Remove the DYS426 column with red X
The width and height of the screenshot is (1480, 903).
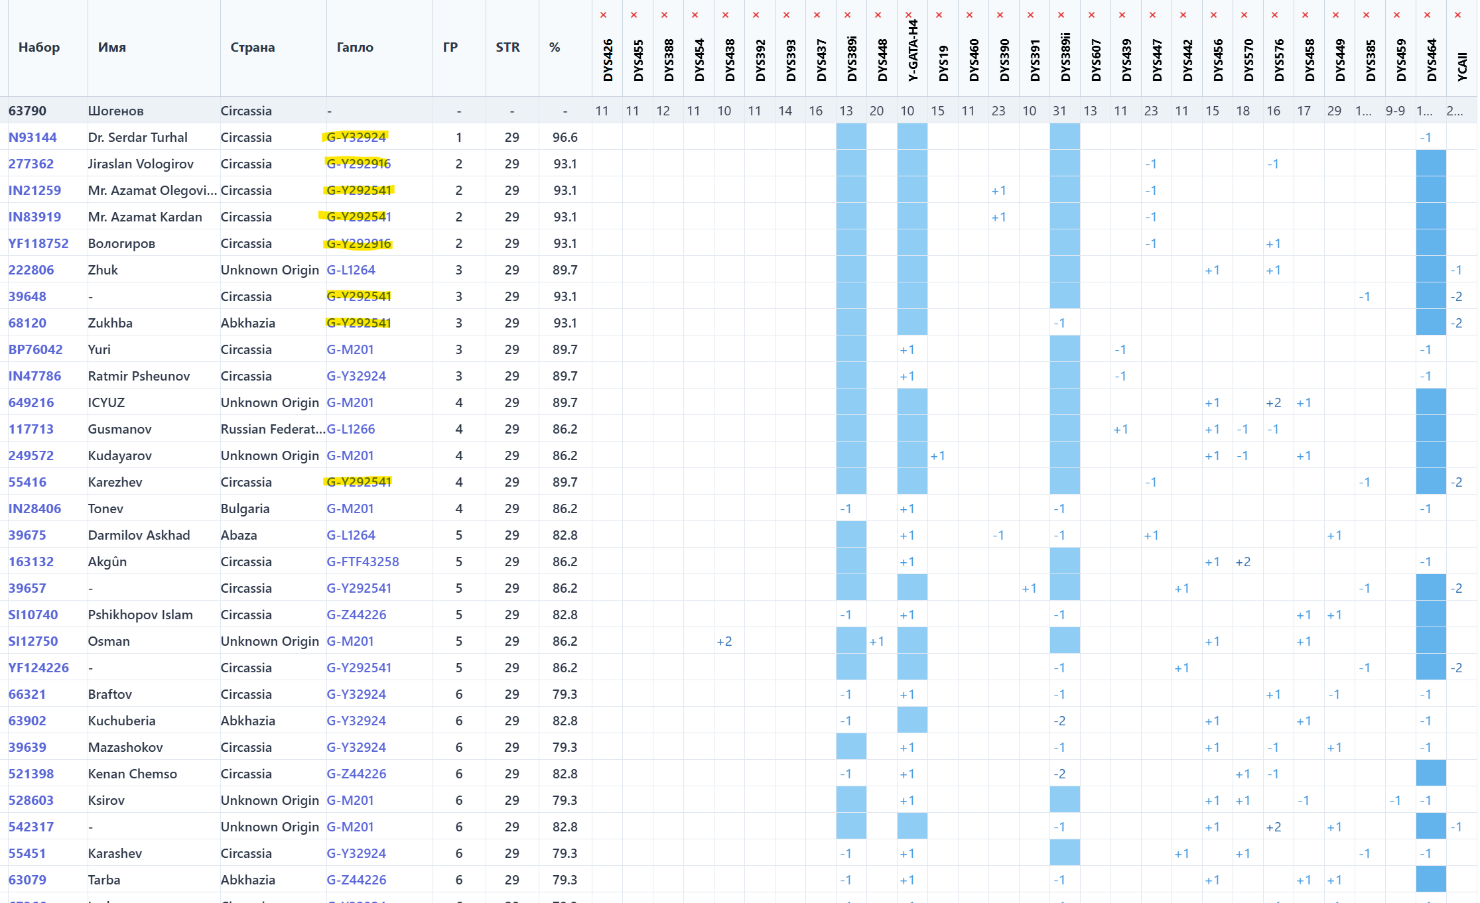click(x=603, y=15)
